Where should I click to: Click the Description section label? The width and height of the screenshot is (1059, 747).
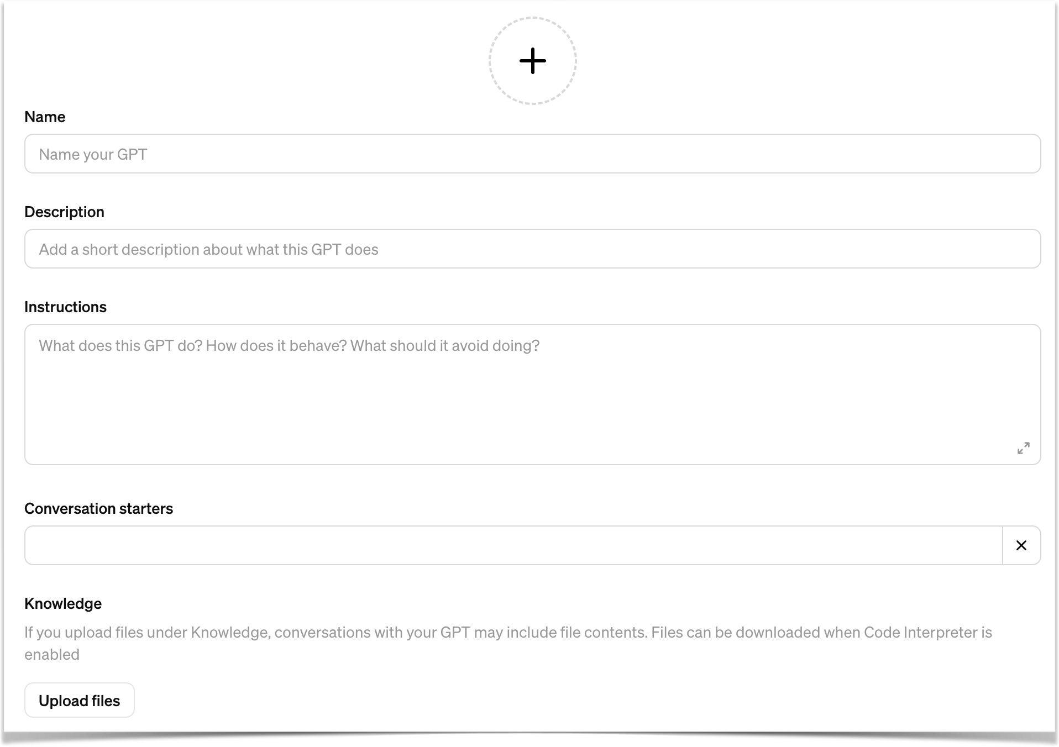64,212
